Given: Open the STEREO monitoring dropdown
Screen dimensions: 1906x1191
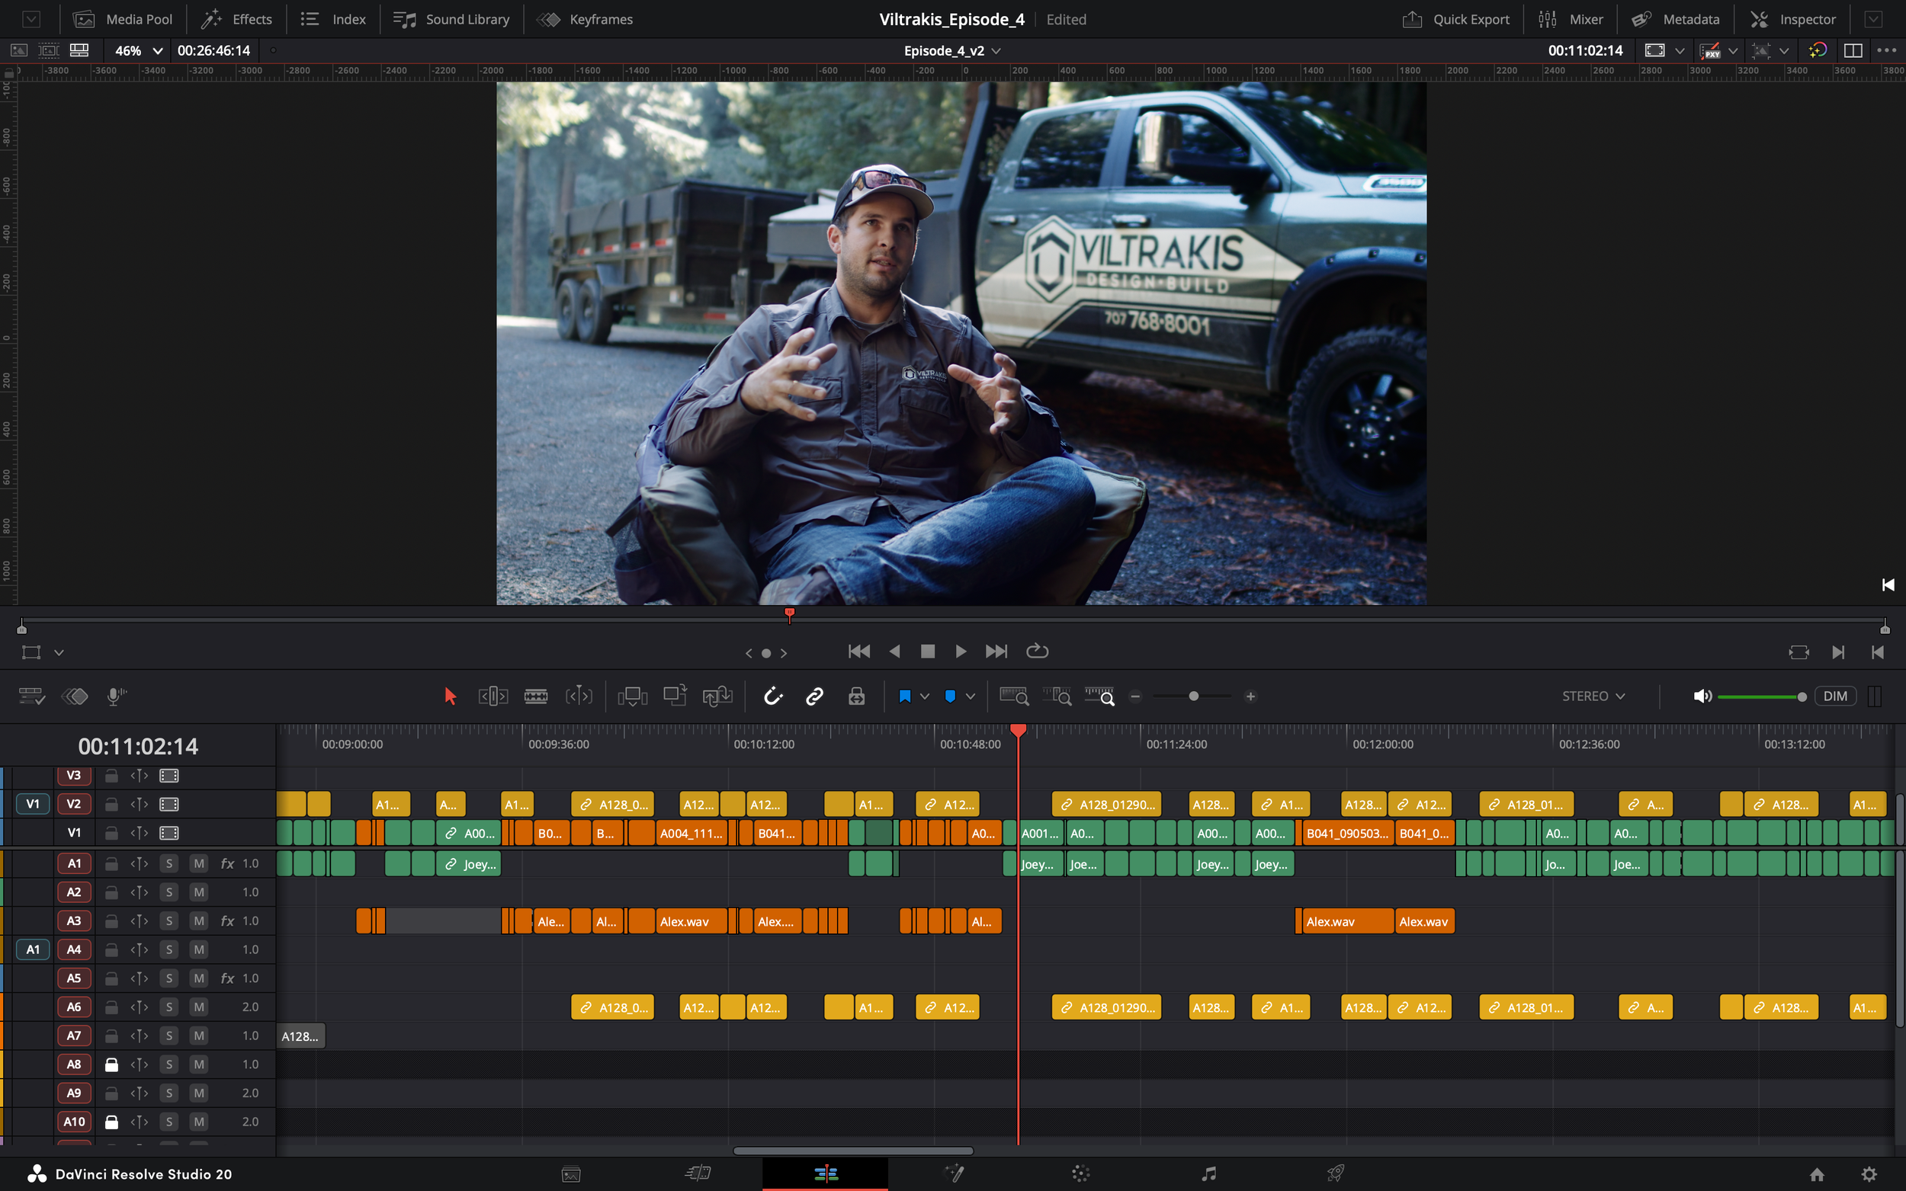Looking at the screenshot, I should click(x=1593, y=696).
